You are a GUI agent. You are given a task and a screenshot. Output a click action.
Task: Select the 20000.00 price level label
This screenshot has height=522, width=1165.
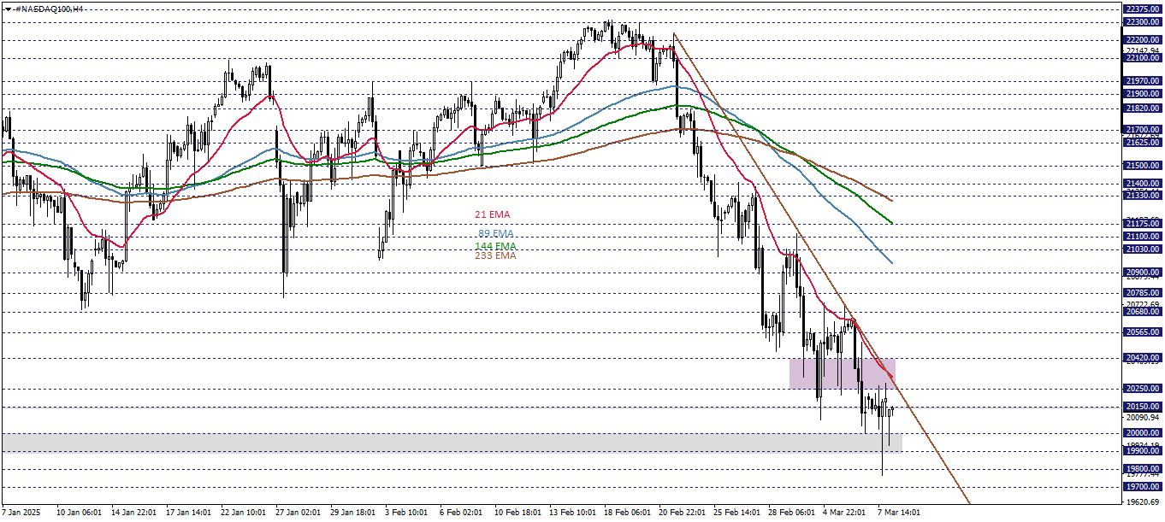click(x=1144, y=433)
